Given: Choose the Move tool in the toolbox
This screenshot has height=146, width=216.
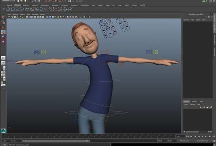Looking at the screenshot, I should tap(3, 32).
